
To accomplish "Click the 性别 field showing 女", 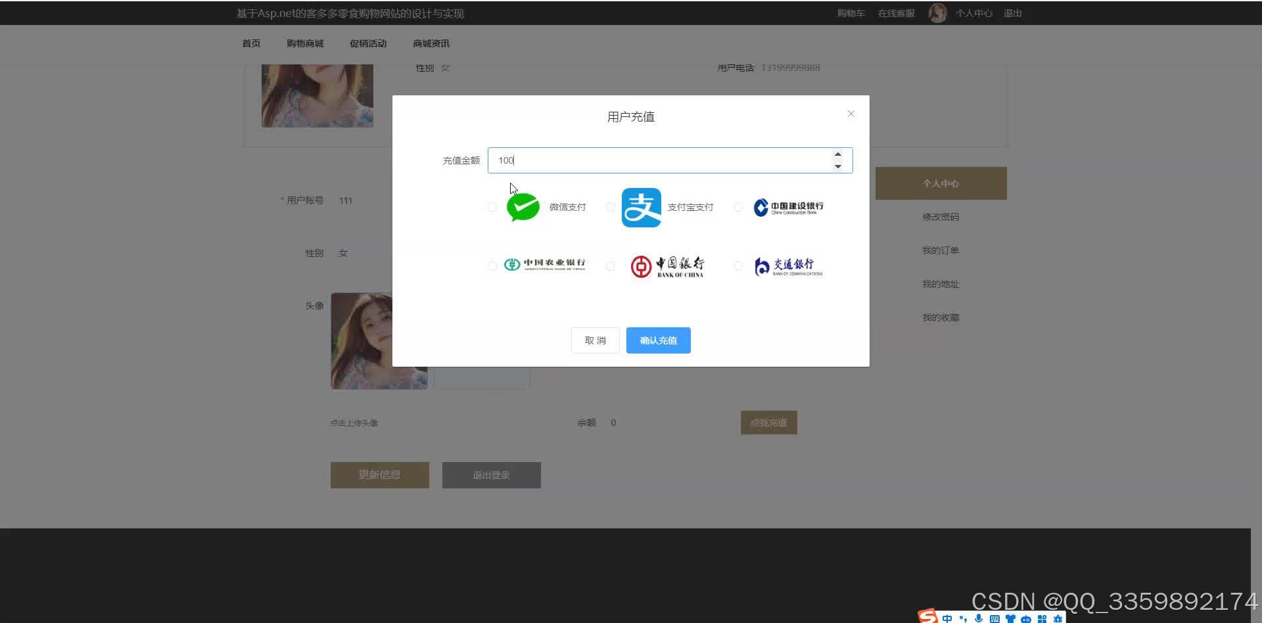I will pyautogui.click(x=342, y=253).
